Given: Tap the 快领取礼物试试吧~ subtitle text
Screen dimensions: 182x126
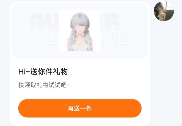Looking at the screenshot, I should pos(44,85).
